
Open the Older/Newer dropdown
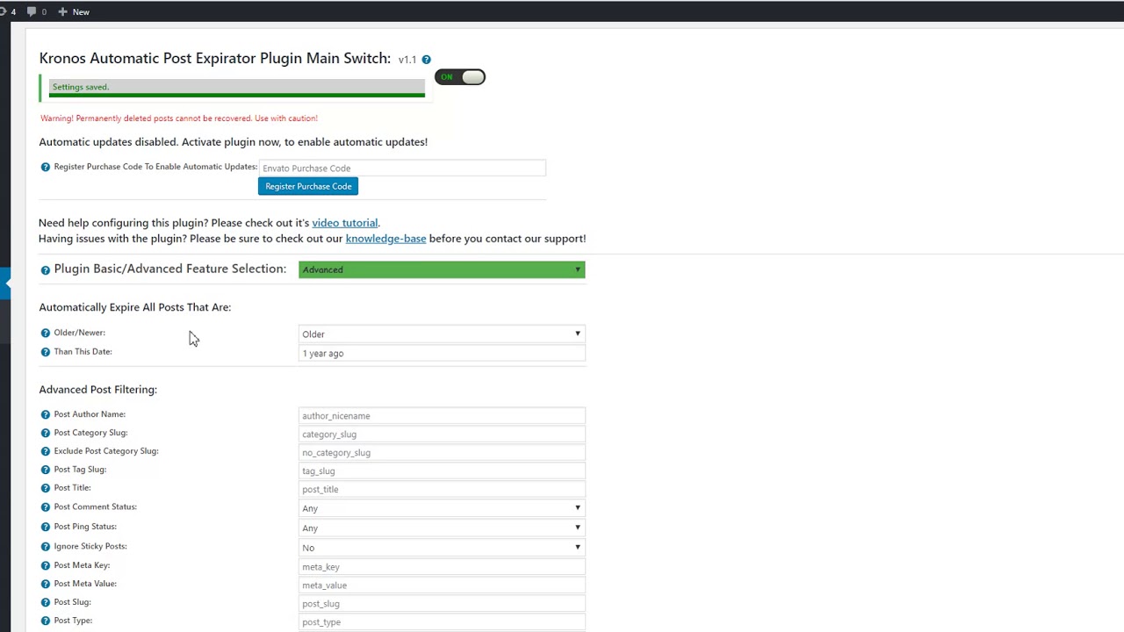(442, 334)
